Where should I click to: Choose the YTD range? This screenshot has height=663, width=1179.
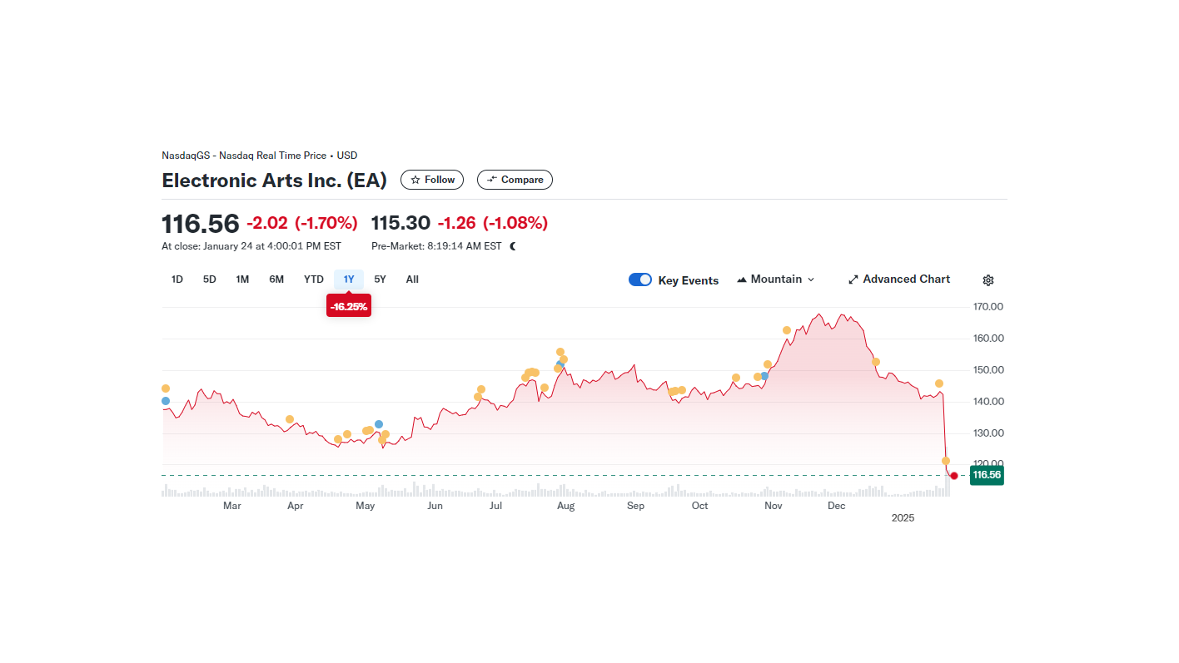[314, 280]
